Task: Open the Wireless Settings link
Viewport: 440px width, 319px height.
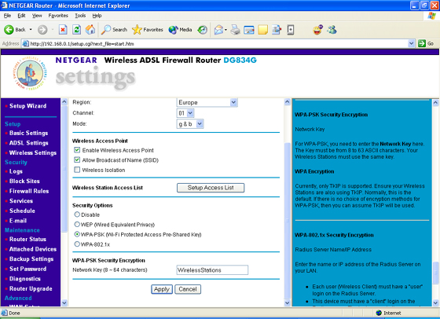Action: [x=33, y=152]
